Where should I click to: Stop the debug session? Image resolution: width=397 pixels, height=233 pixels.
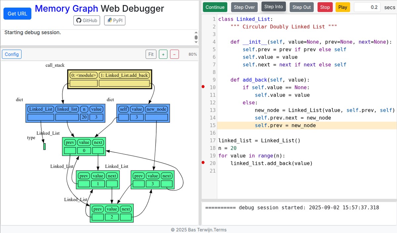pos(325,7)
